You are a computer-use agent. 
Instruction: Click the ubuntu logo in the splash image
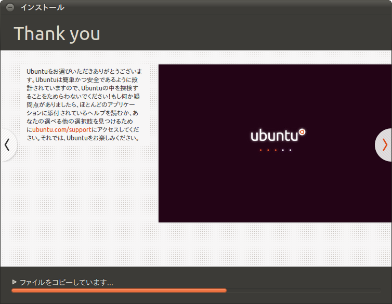[278, 135]
